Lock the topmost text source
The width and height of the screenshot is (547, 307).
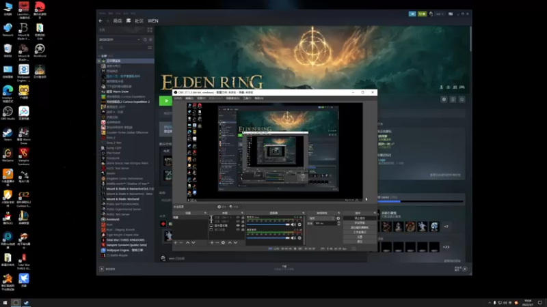(243, 218)
